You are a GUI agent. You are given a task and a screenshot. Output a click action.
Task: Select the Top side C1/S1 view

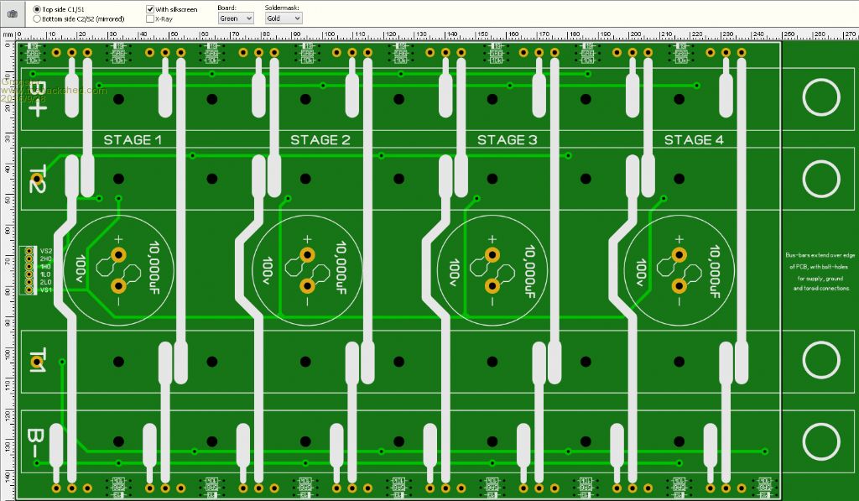pyautogui.click(x=37, y=9)
